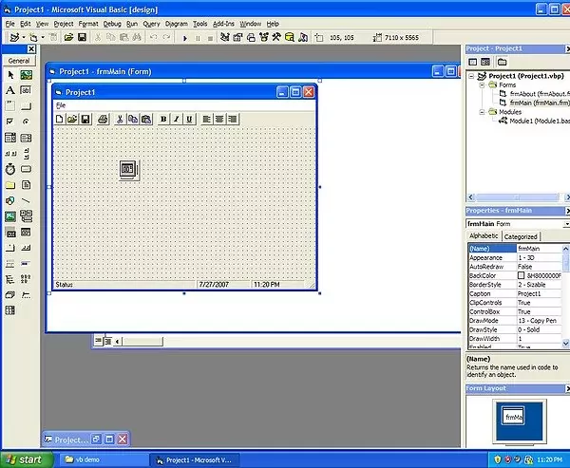Click the New document icon on form's toolbar
Screen dimensions: 570x468
[x=59, y=119]
